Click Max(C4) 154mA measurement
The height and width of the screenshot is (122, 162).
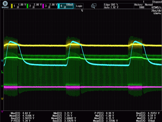coord(145,121)
